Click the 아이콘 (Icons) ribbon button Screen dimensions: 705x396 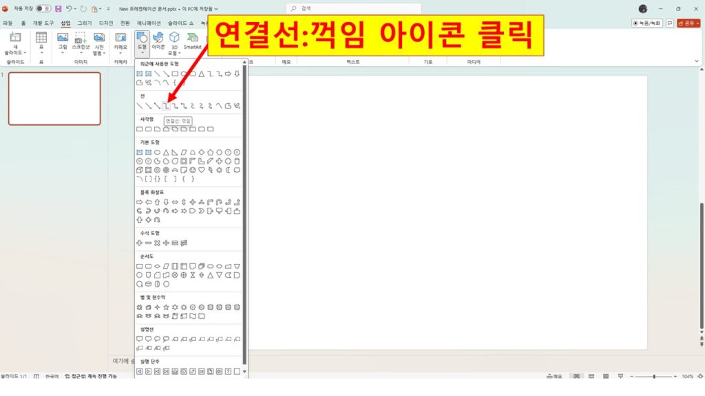point(158,41)
